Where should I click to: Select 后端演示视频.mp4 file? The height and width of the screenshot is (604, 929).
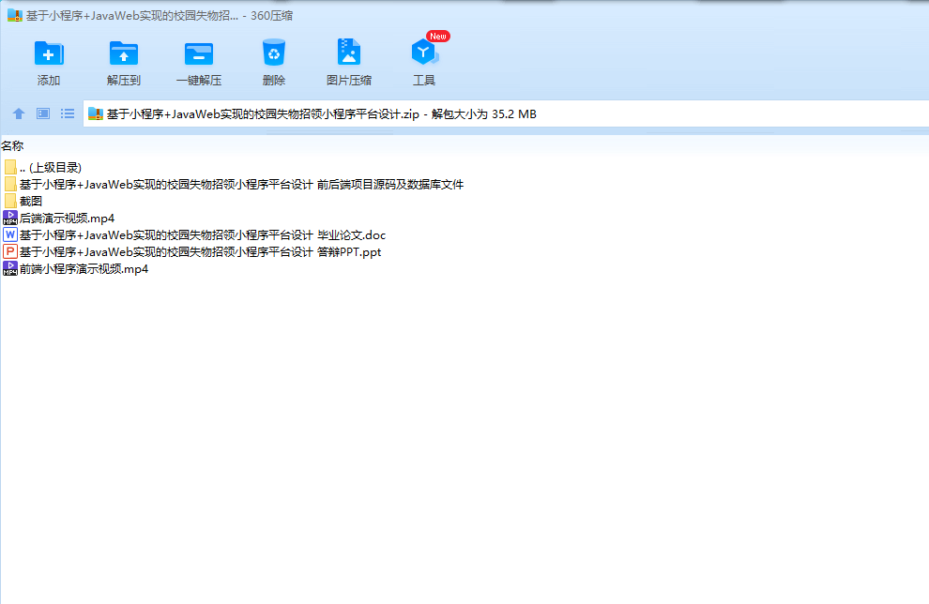pos(59,218)
